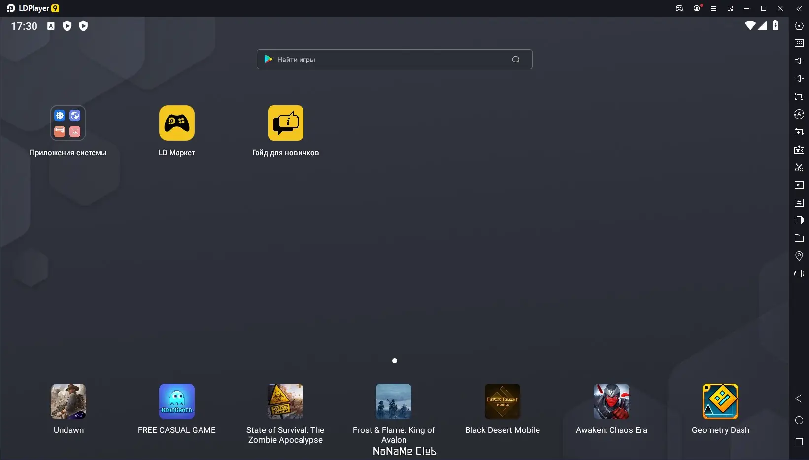Click the first shield status icon
The image size is (809, 460).
click(x=67, y=26)
